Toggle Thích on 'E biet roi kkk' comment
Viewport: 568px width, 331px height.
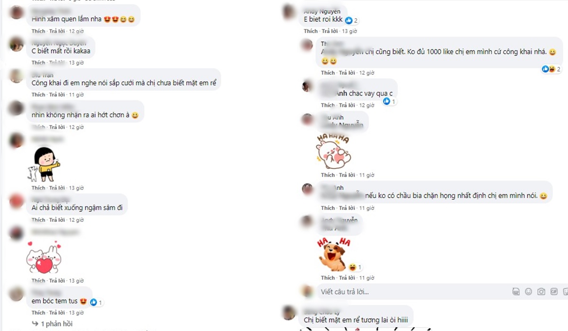[x=311, y=31]
